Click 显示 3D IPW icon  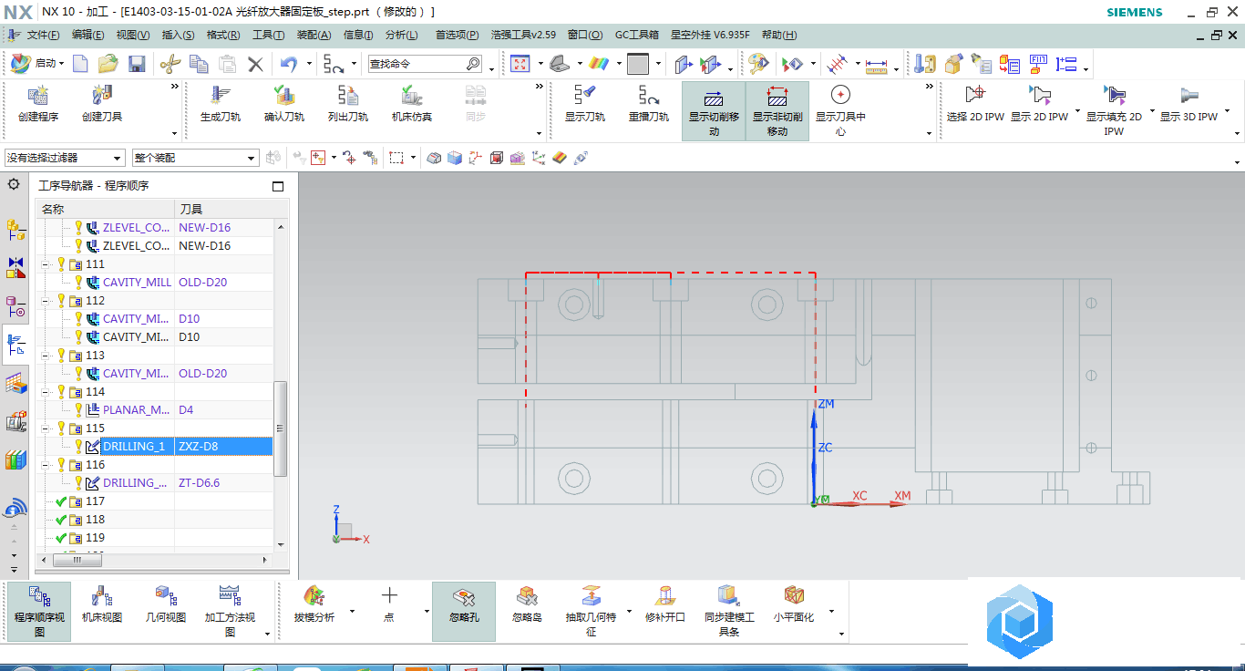1188,94
